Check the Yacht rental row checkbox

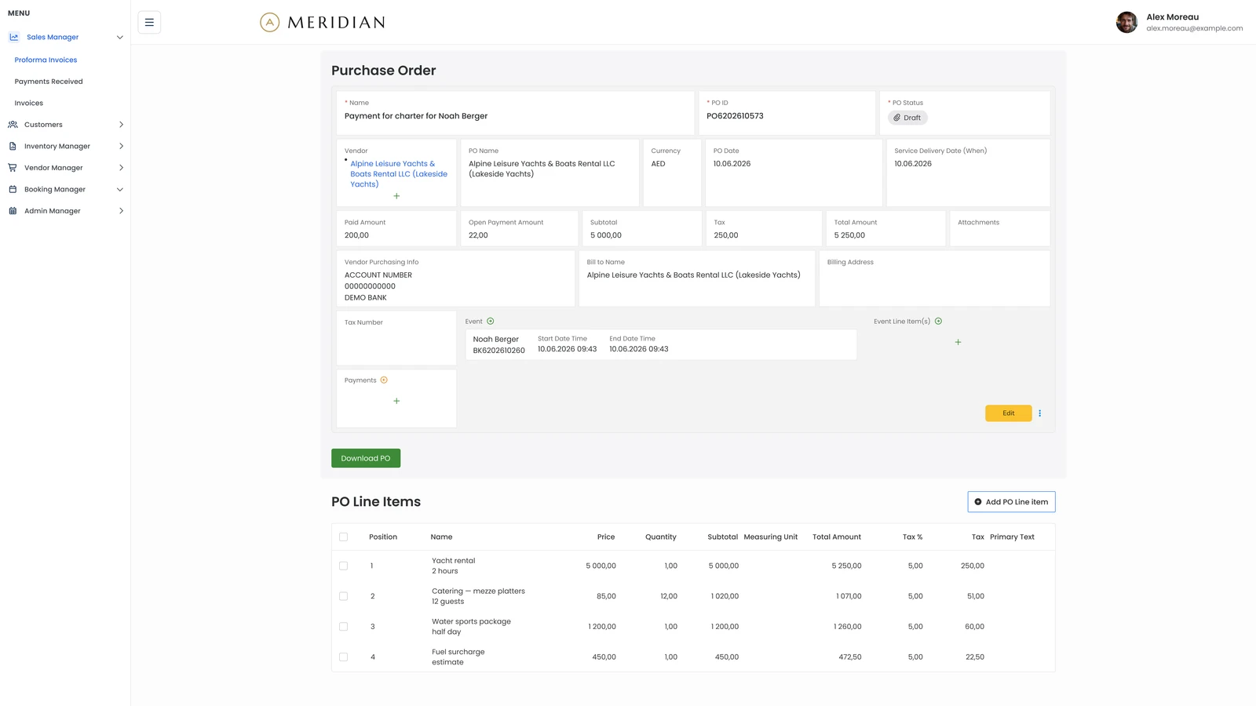pyautogui.click(x=343, y=566)
